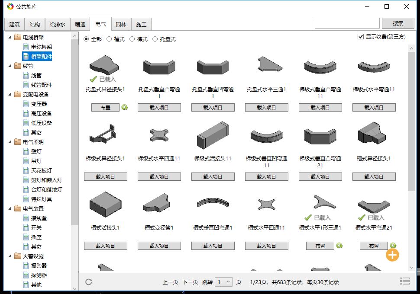Collapse the 电气照明 folder
420x294 pixels.
tap(10, 142)
